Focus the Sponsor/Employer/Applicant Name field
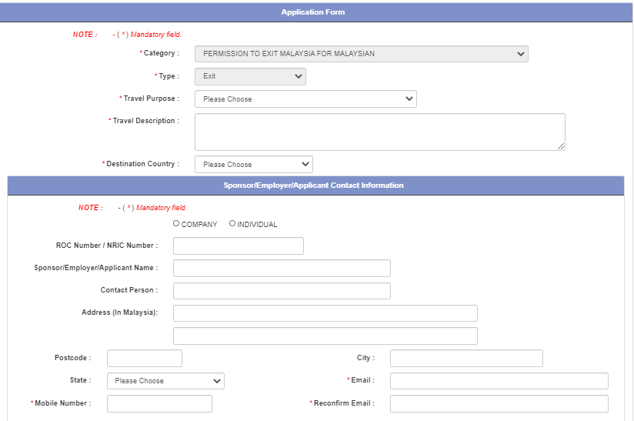This screenshot has width=634, height=421. tap(282, 268)
